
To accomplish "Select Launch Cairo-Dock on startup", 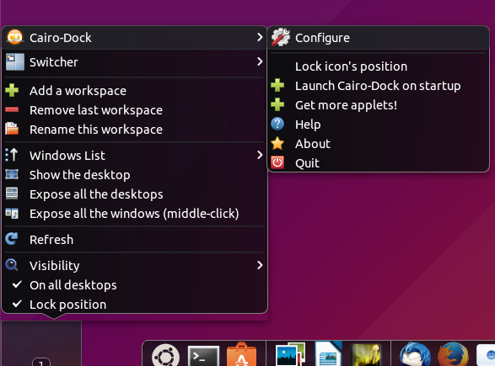I will point(378,86).
